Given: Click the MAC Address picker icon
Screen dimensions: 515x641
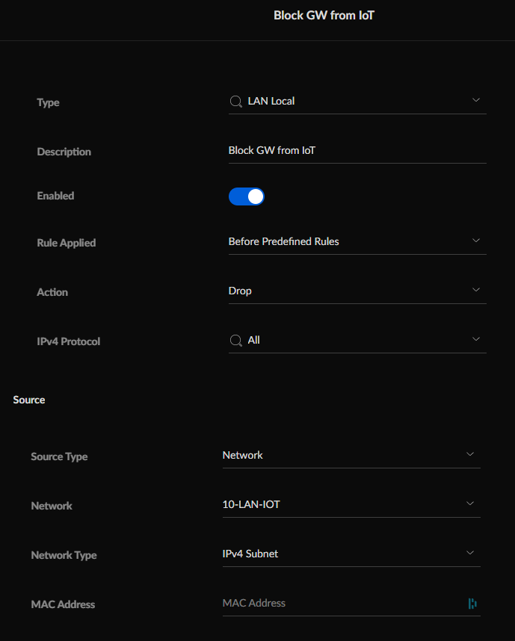Looking at the screenshot, I should 472,604.
